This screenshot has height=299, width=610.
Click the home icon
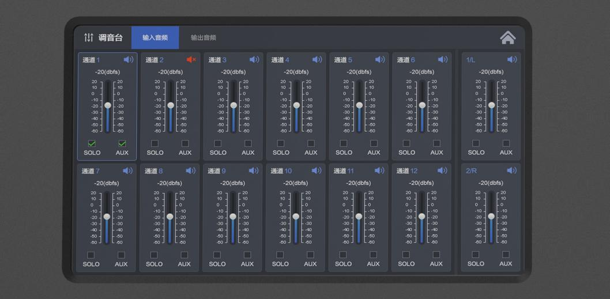point(507,37)
